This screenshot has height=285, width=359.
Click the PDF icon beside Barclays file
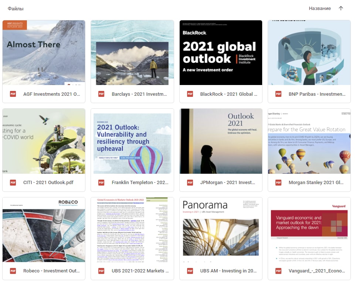(x=101, y=94)
